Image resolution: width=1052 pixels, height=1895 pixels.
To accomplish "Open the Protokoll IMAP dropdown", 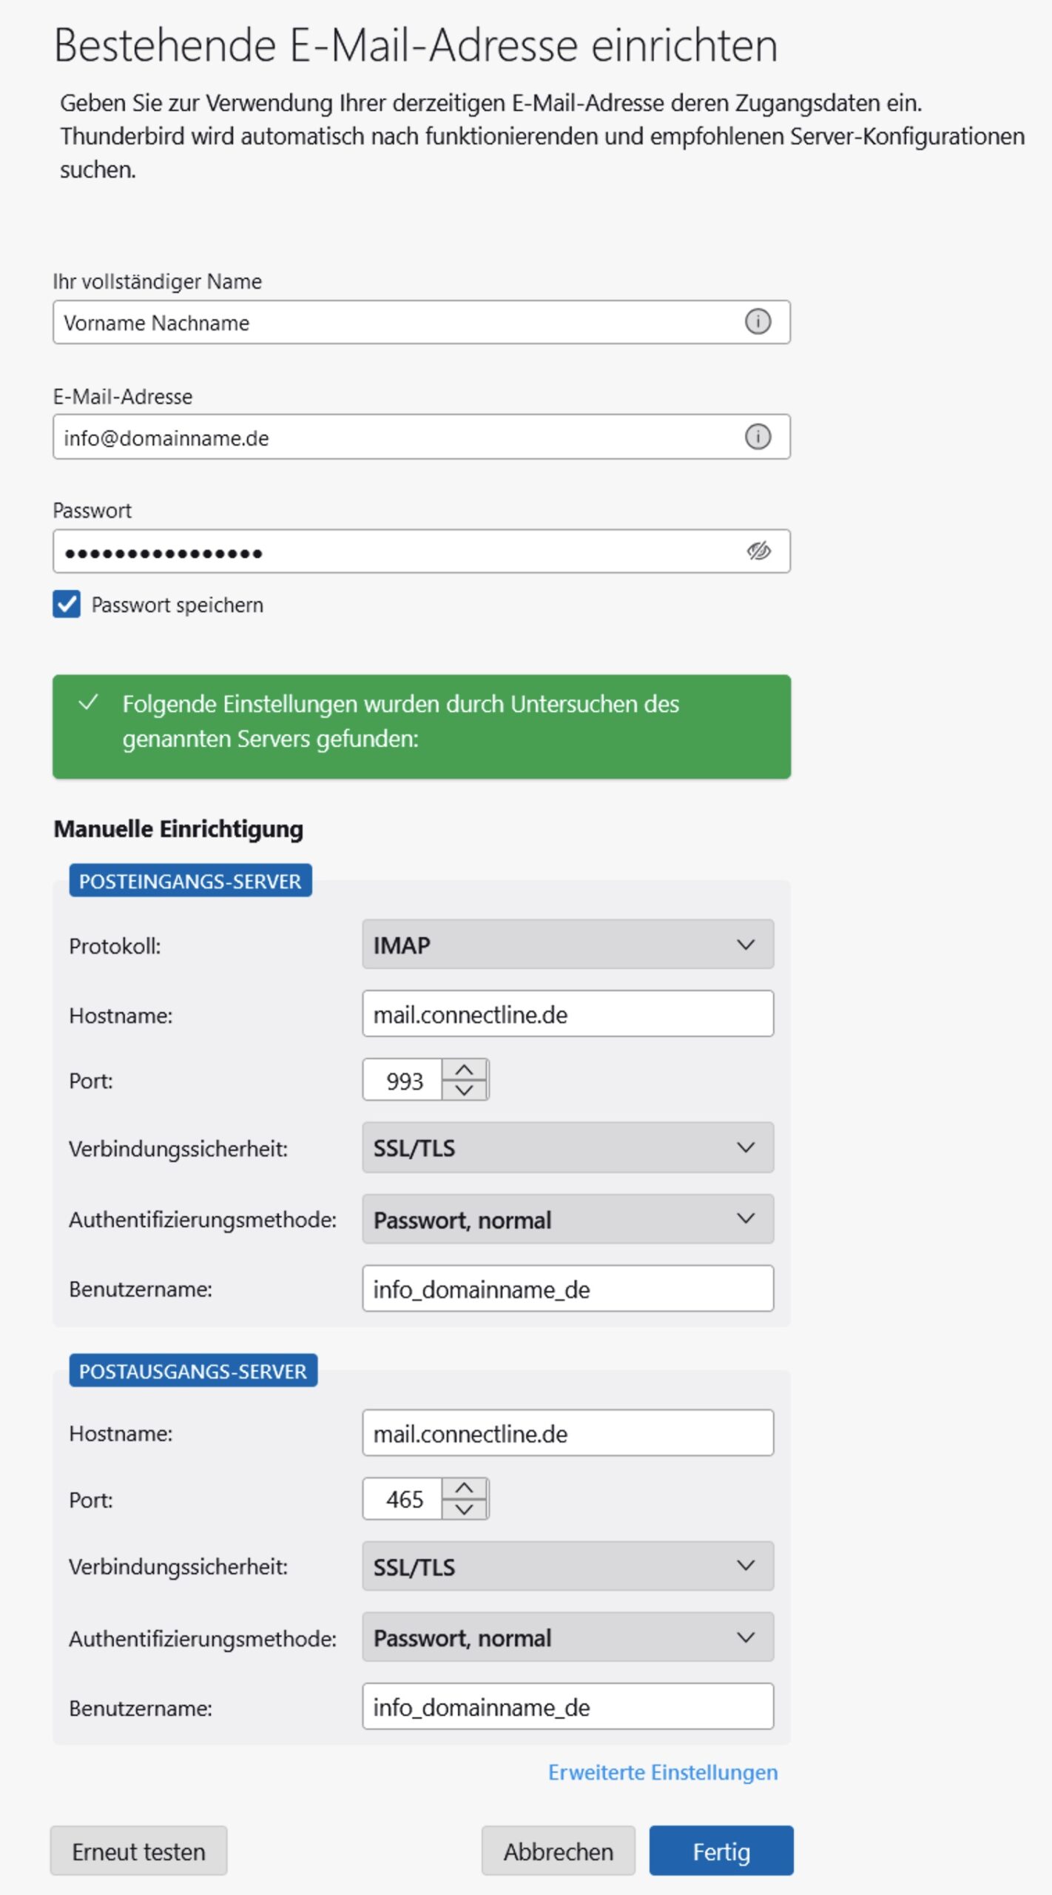I will 568,945.
